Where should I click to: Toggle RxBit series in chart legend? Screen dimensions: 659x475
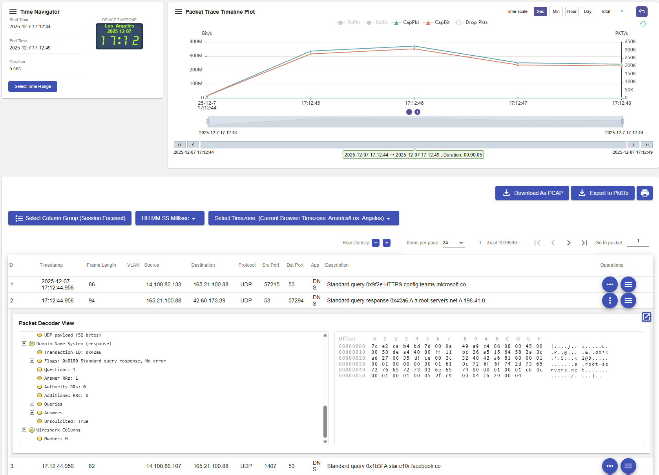(376, 22)
